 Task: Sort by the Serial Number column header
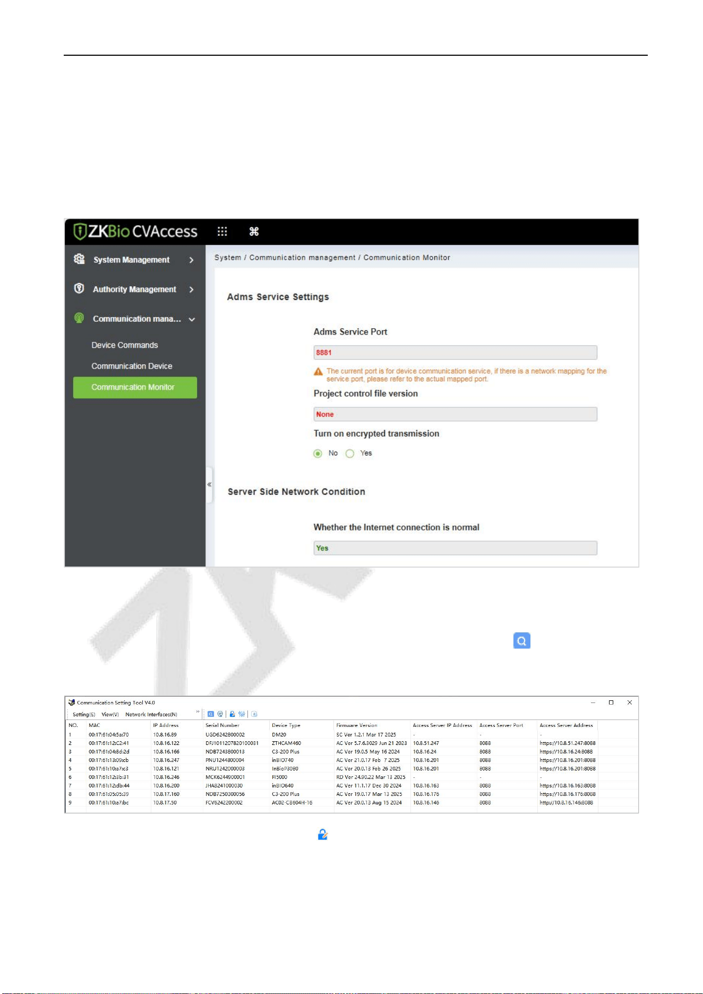pos(222,725)
